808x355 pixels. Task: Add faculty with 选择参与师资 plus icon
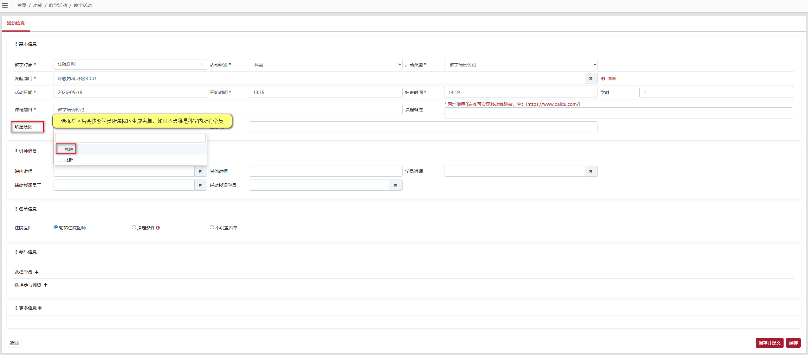pos(46,285)
